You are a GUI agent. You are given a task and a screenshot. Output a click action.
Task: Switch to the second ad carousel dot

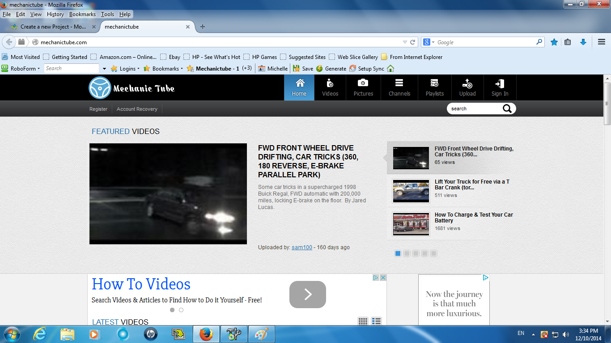(x=181, y=310)
